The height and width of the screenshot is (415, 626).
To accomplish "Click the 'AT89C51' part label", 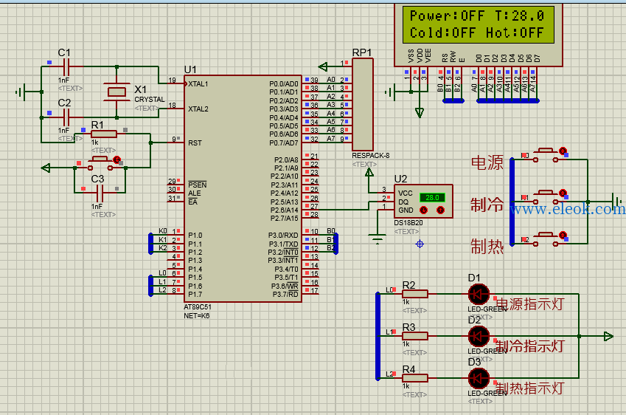I will click(198, 307).
